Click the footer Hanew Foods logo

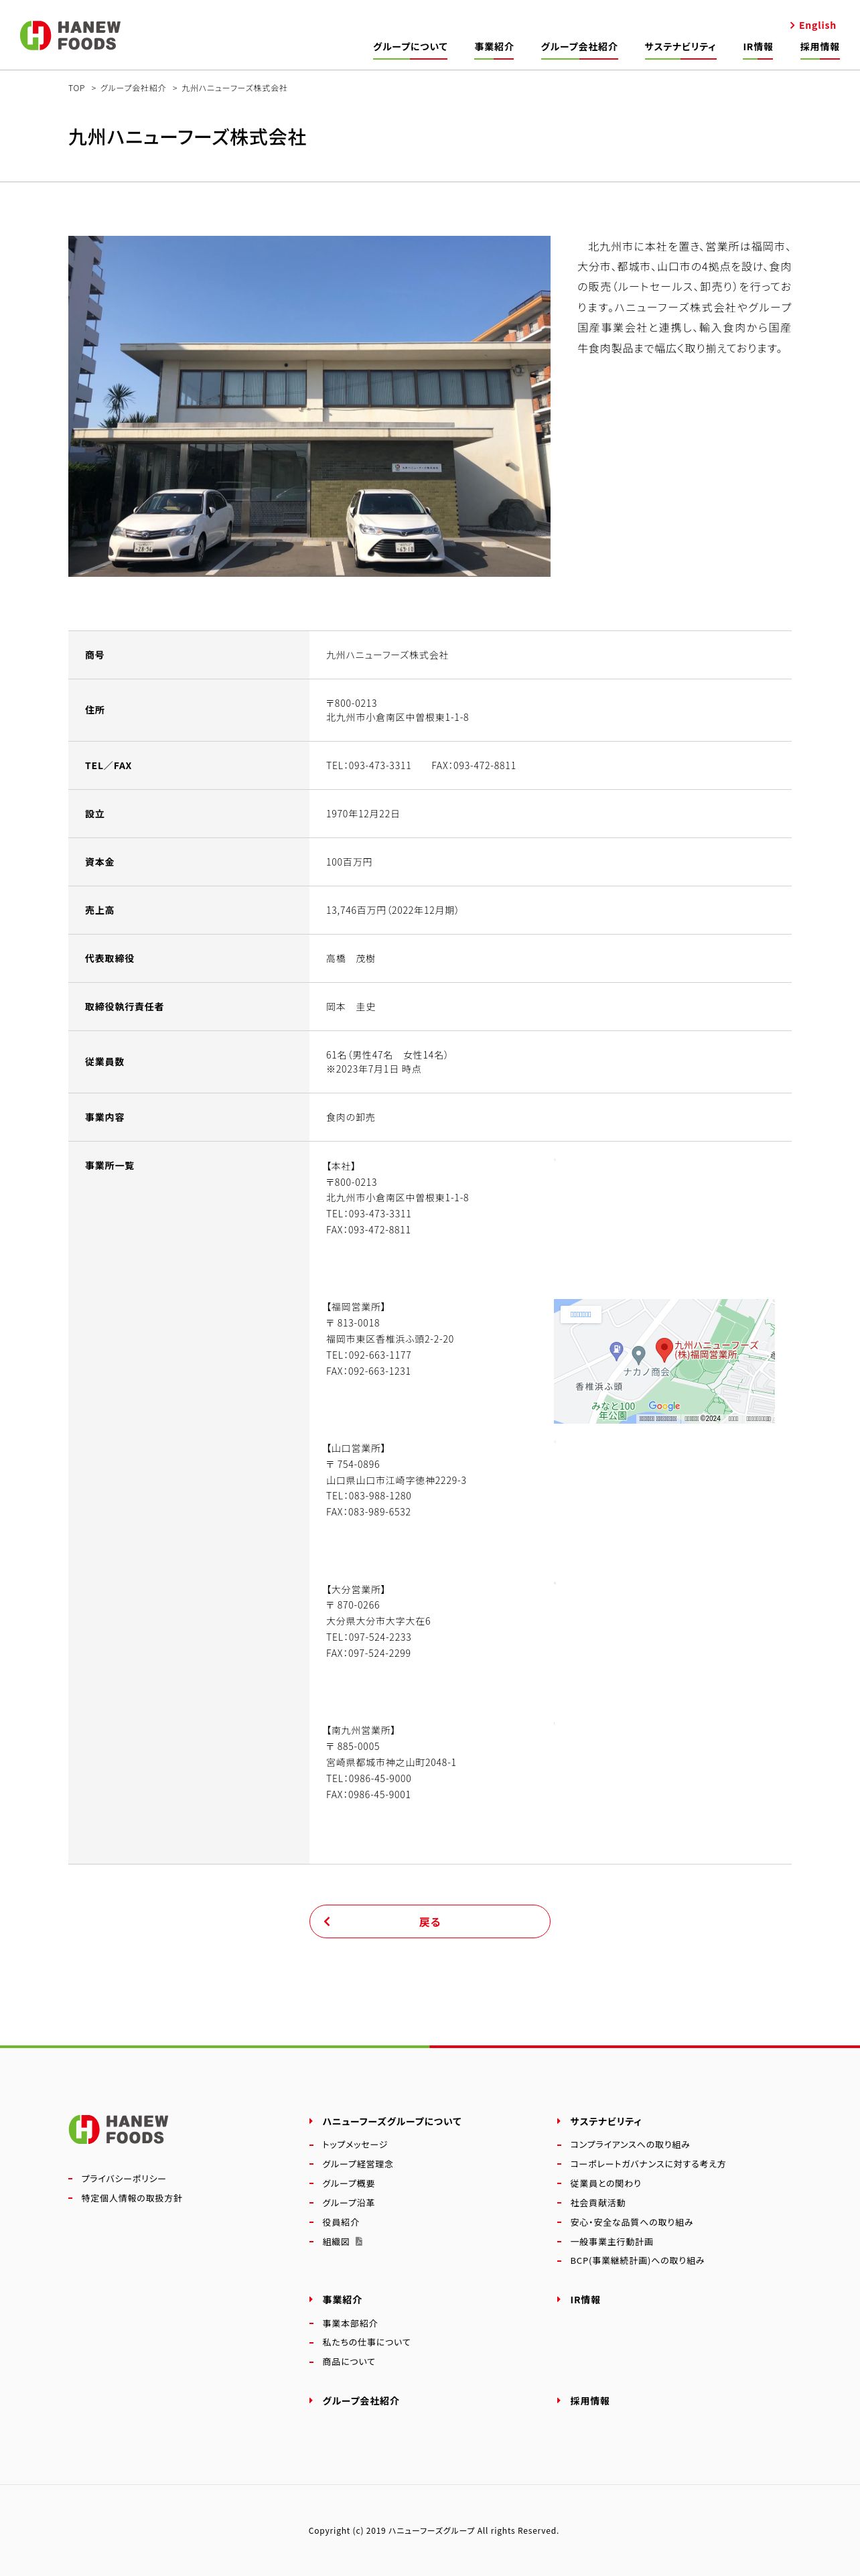coord(118,2129)
